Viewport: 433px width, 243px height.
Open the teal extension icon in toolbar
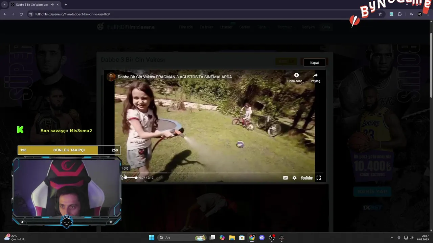coord(391,14)
